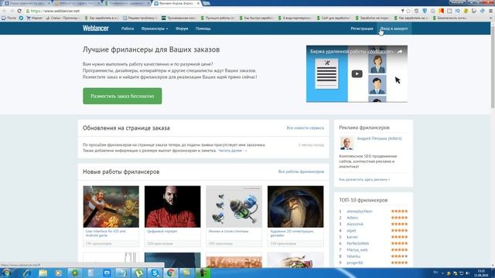Open the Работа menu item
The width and height of the screenshot is (495, 278).
click(x=128, y=29)
